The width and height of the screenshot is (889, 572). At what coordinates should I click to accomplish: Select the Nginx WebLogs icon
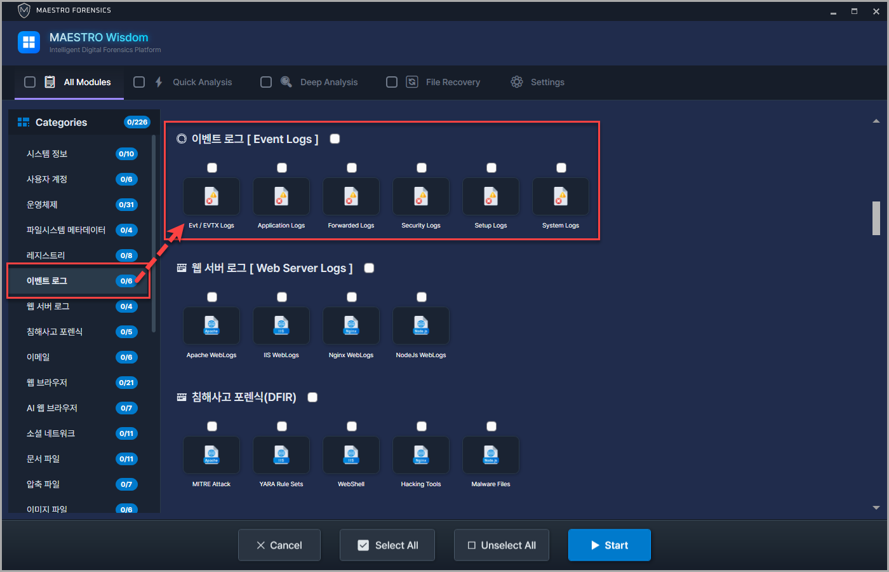(351, 326)
